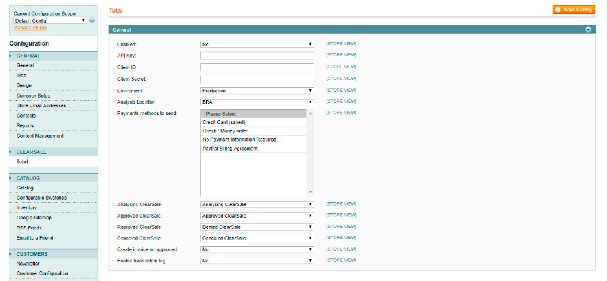
Task: Open the Enabled dropdown
Action: 257,44
